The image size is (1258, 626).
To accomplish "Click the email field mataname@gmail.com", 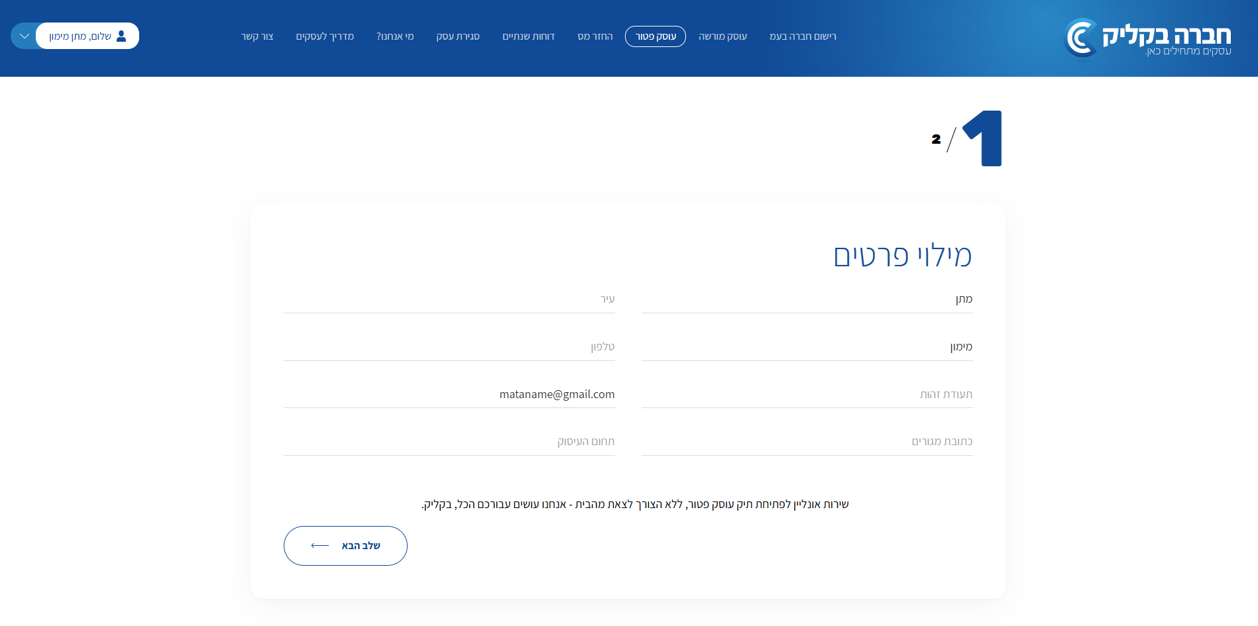I will point(449,395).
